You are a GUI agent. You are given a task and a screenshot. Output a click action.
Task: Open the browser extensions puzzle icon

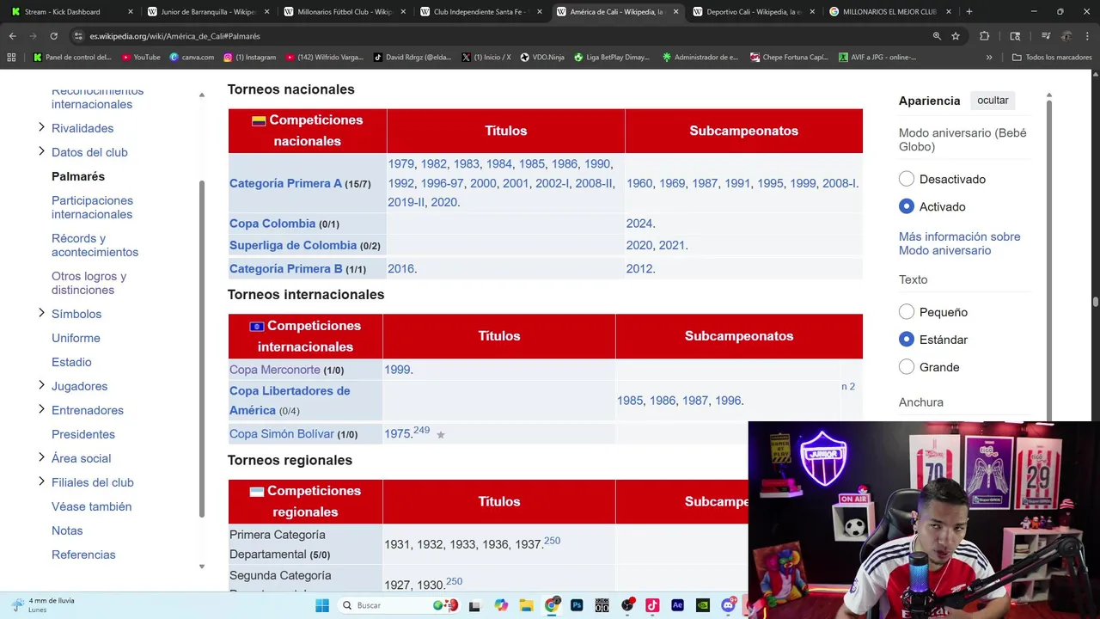click(x=985, y=36)
